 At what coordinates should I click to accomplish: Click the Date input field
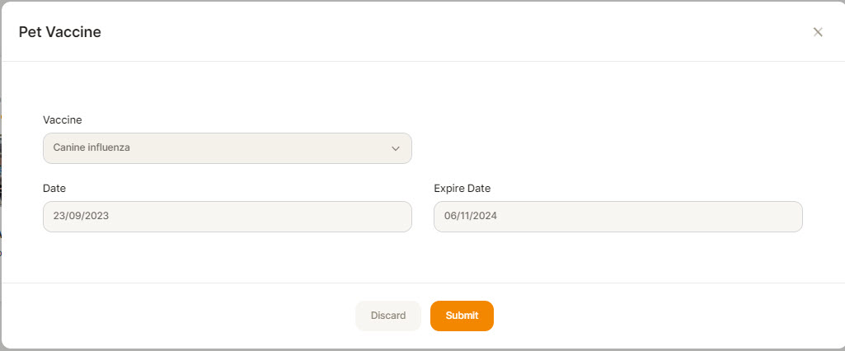coord(228,217)
